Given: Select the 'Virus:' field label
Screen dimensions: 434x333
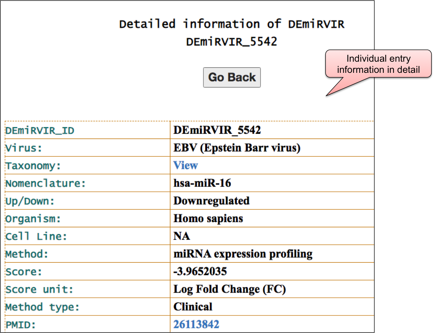Looking at the screenshot, I should [24, 148].
